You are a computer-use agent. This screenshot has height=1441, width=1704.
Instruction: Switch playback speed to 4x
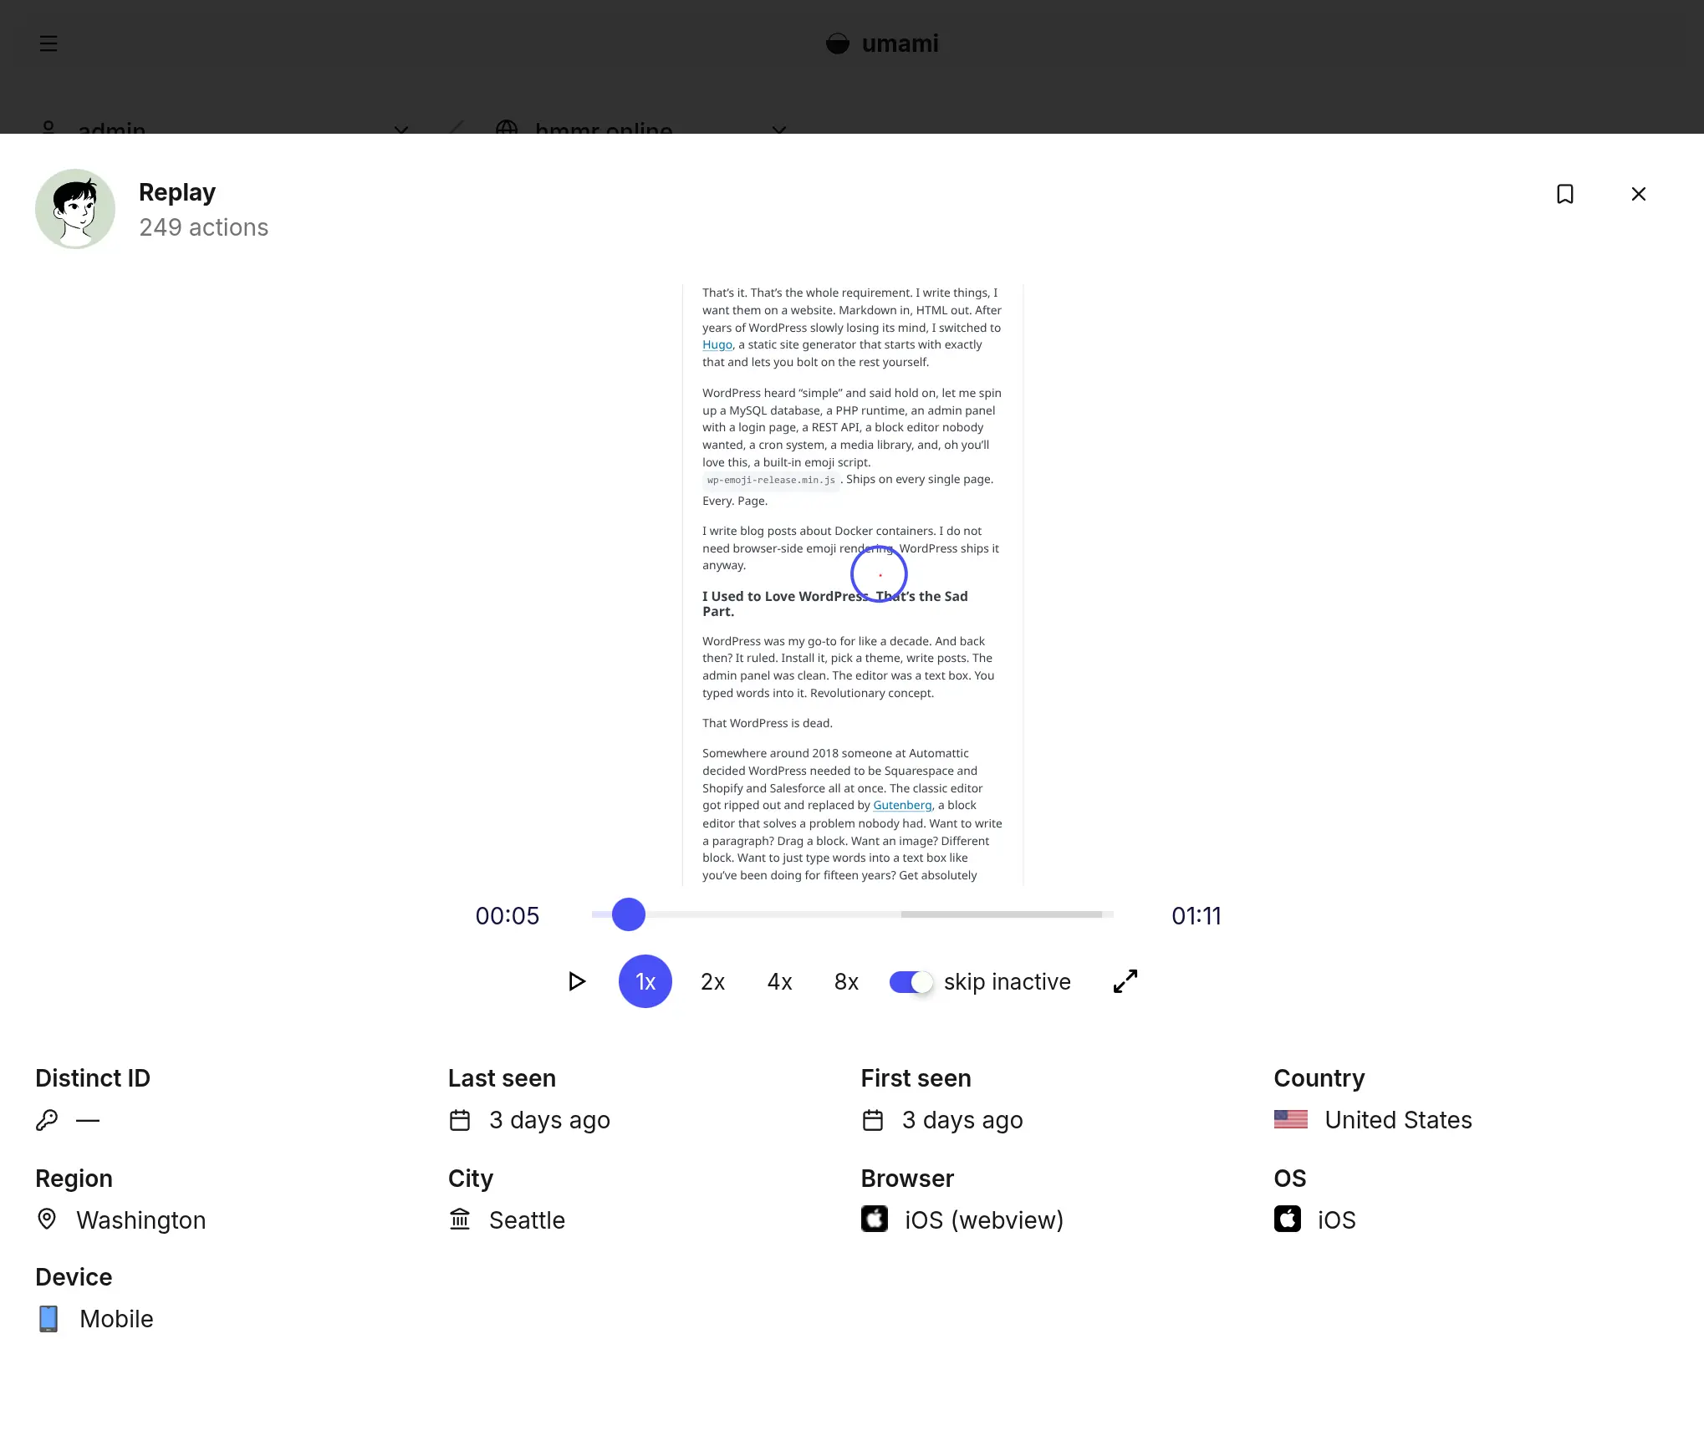pos(779,982)
